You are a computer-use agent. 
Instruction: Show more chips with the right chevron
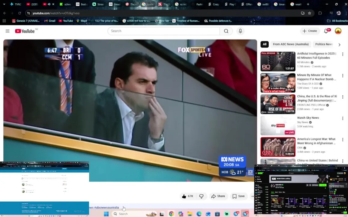pos(339,45)
